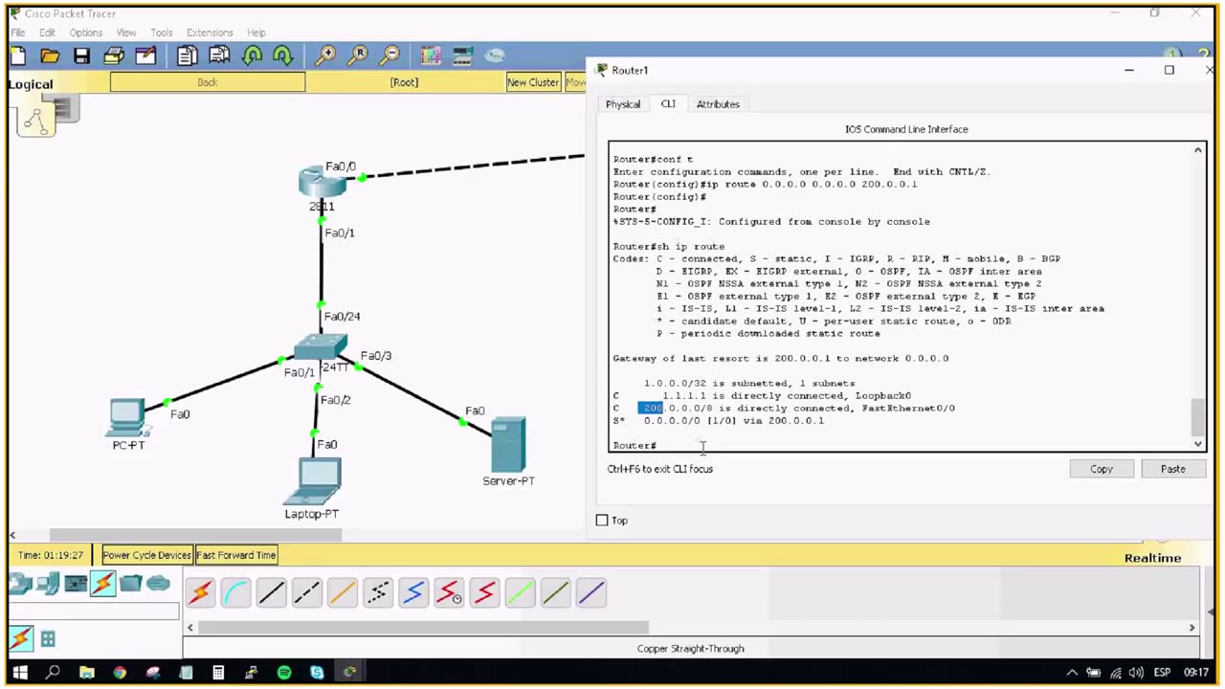The height and width of the screenshot is (689, 1225).
Task: Select the Serial DCE cable with clock
Action: pyautogui.click(x=449, y=593)
